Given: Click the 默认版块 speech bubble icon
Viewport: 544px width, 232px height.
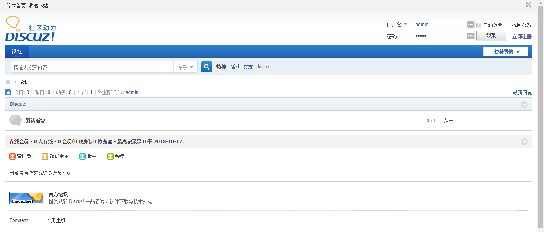Looking at the screenshot, I should pos(15,120).
